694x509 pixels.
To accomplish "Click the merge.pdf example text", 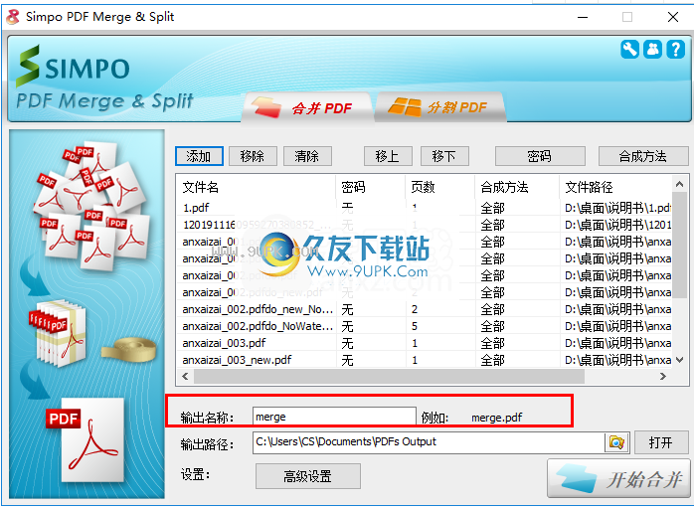I will [x=496, y=418].
